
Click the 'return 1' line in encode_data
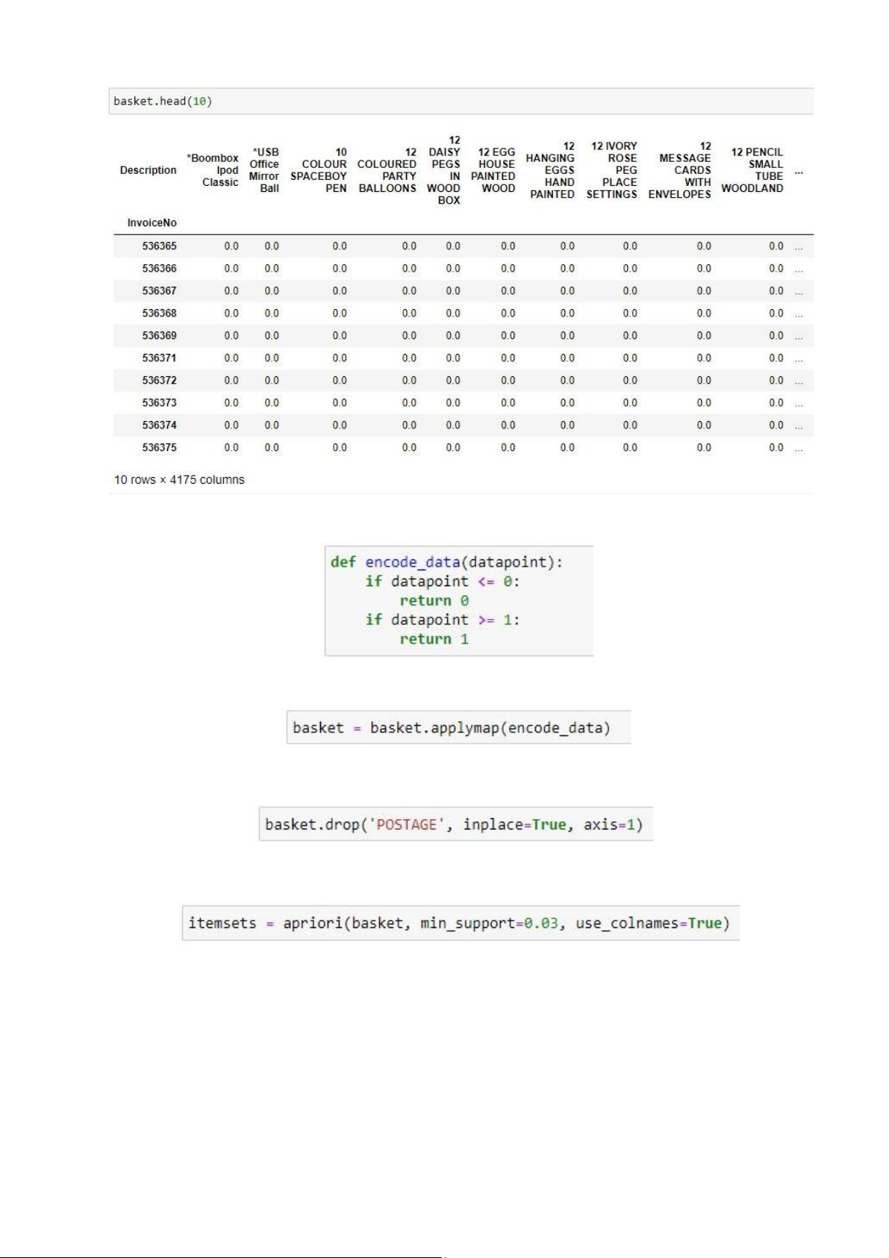pos(434,639)
